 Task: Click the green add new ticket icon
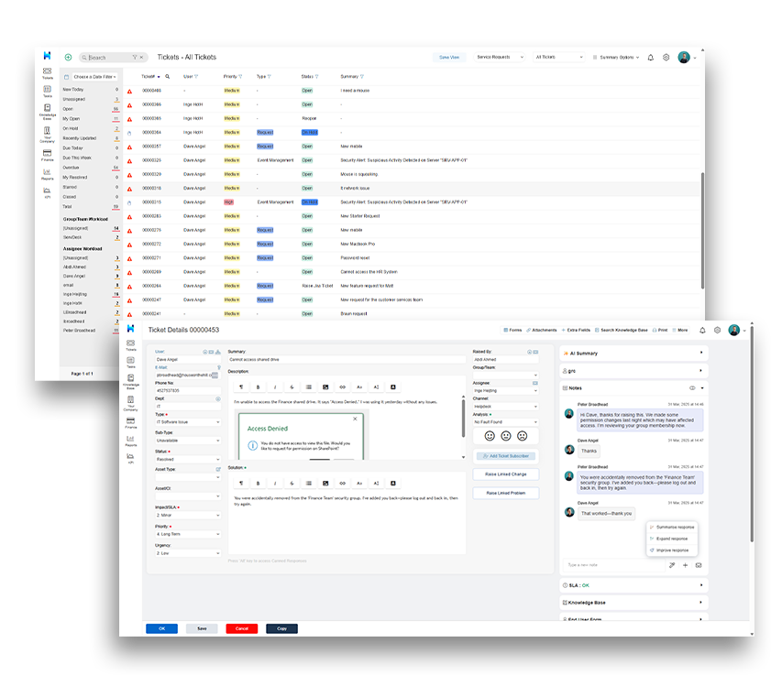point(69,58)
